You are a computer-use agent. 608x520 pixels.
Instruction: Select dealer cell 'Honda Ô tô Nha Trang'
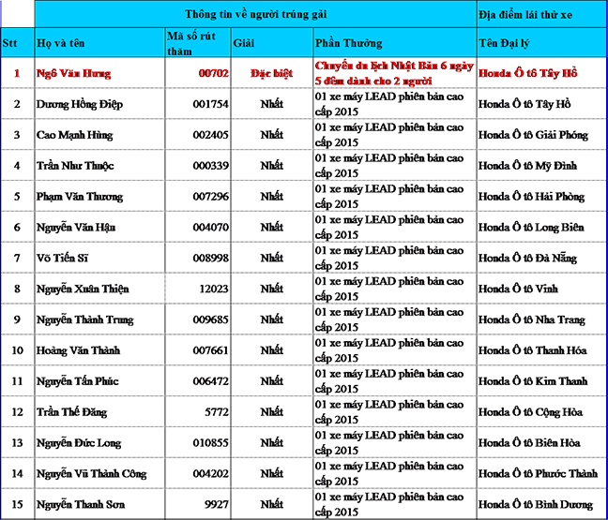coord(542,319)
